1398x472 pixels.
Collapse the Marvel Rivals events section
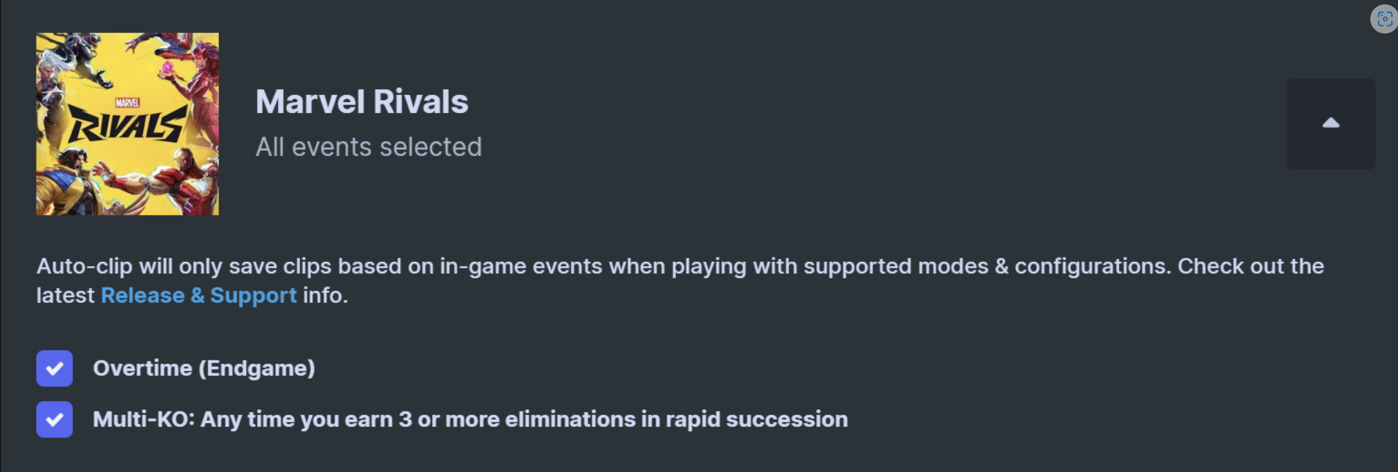tap(1331, 124)
